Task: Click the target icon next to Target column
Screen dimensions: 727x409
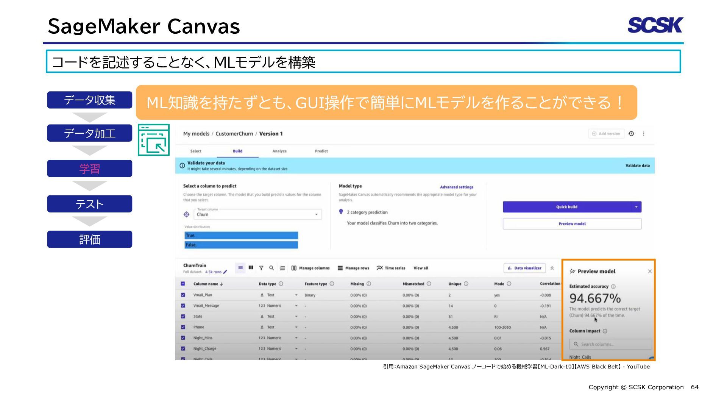Action: click(x=186, y=214)
